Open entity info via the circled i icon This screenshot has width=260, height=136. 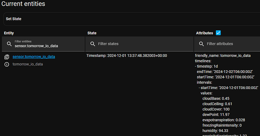click(x=7, y=64)
